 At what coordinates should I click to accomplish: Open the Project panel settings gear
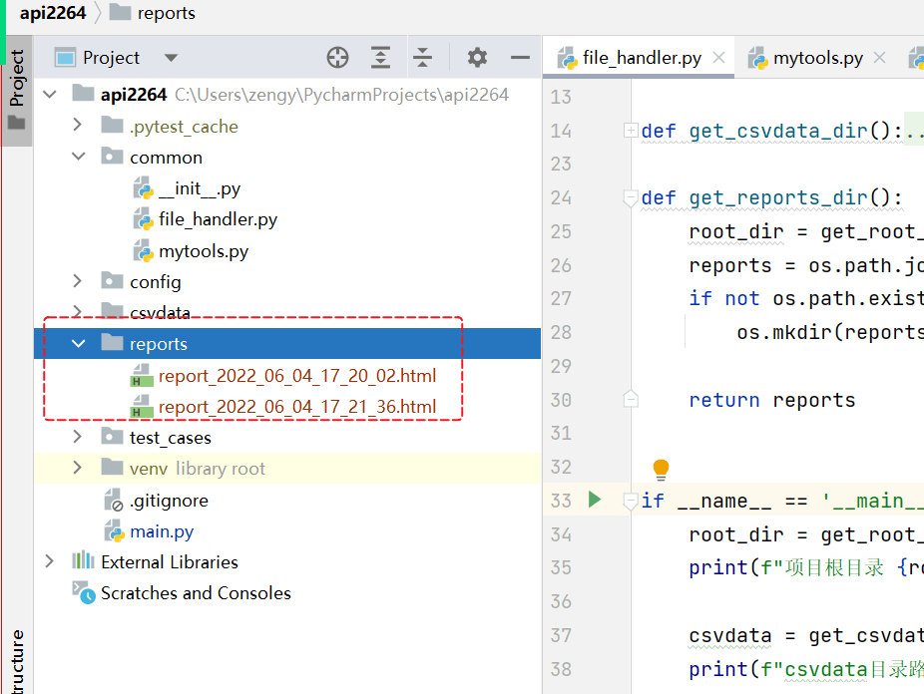click(x=477, y=58)
